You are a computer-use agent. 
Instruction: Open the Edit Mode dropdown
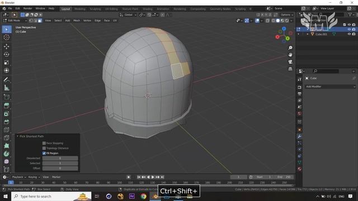pyautogui.click(x=15, y=21)
